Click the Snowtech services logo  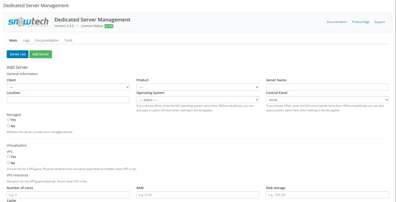point(28,22)
